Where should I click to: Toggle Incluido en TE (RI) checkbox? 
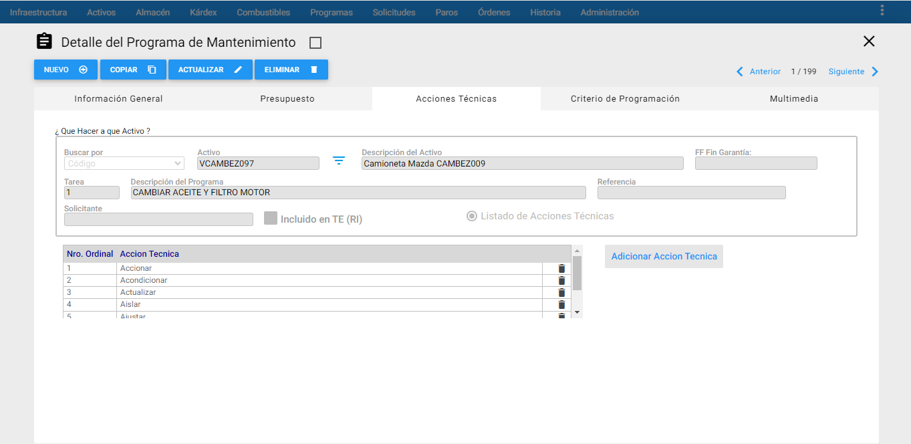(271, 218)
